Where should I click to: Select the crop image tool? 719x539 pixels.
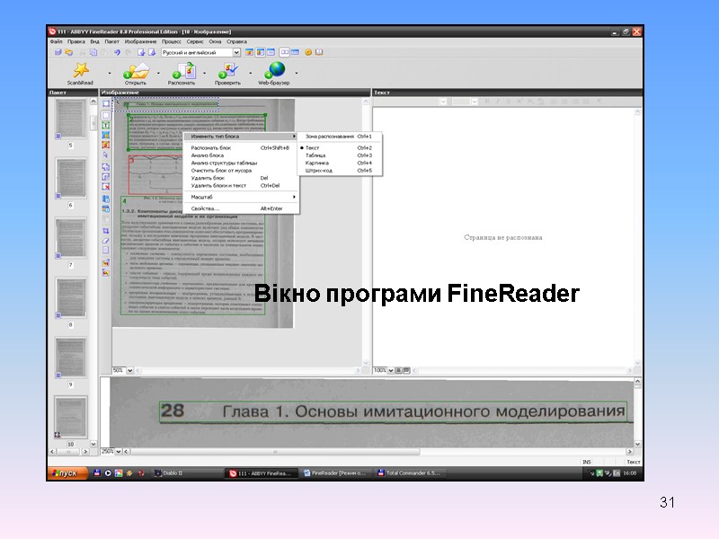click(106, 231)
